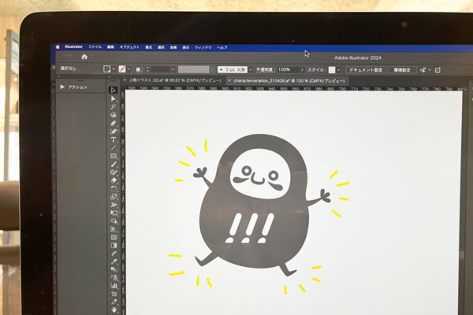Select the Eraser tool
Image resolution: width=473 pixels, height=315 pixels.
coord(114,180)
